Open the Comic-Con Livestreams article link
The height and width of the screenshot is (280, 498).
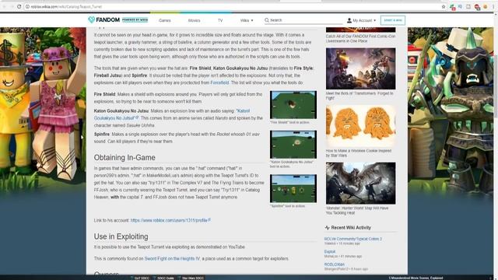[360, 39]
